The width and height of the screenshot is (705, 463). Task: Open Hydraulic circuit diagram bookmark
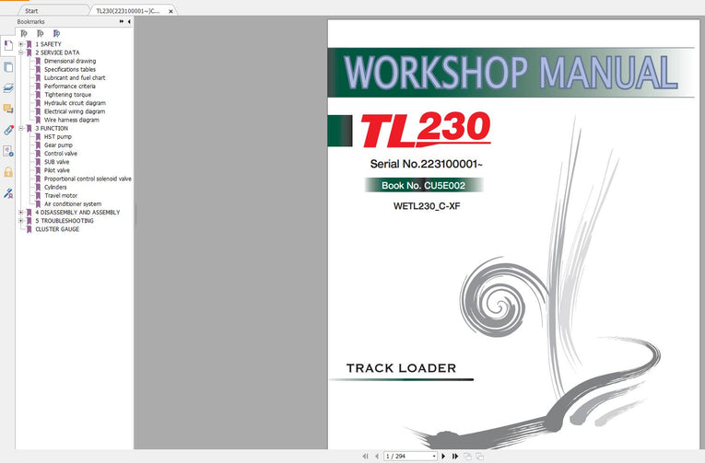(x=75, y=103)
